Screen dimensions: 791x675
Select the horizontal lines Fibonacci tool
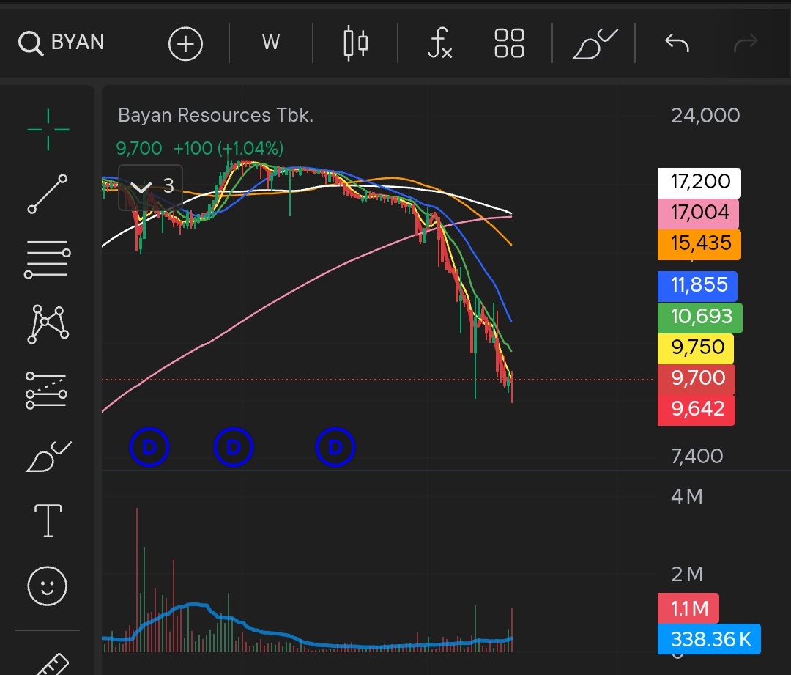click(x=48, y=259)
